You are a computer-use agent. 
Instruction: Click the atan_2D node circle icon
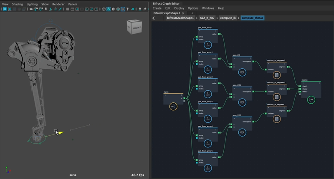(242, 72)
